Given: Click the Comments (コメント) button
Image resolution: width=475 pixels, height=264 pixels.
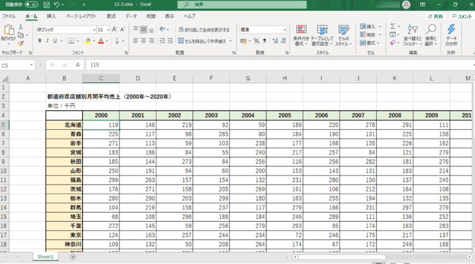Looking at the screenshot, I should [x=461, y=17].
